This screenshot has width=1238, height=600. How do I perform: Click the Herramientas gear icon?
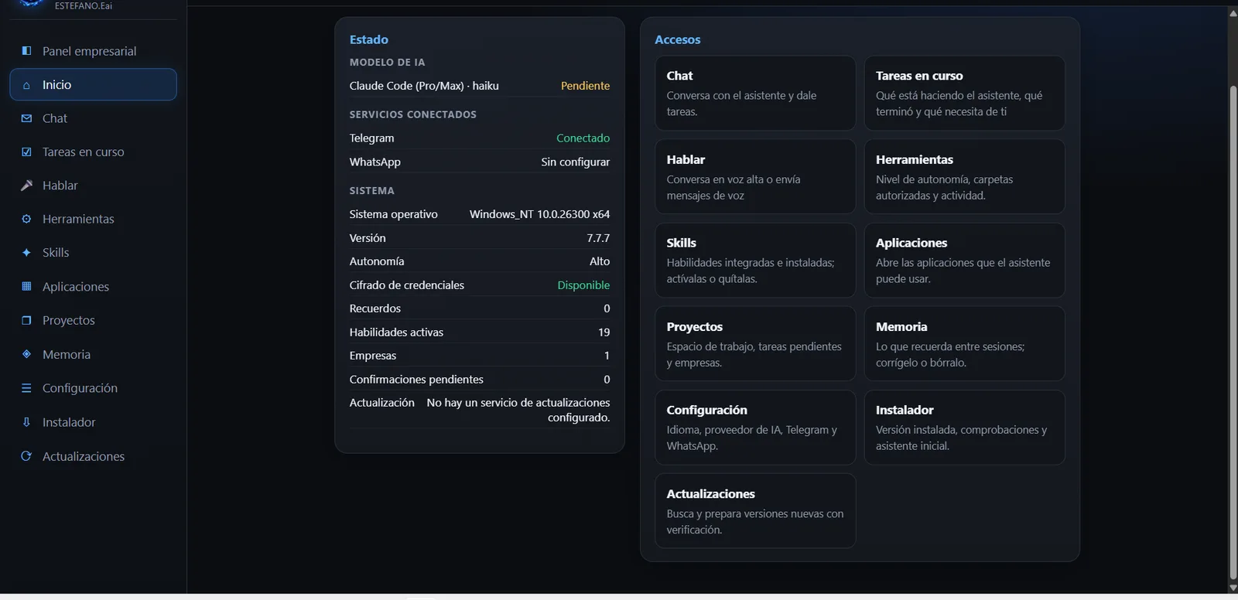tap(26, 219)
